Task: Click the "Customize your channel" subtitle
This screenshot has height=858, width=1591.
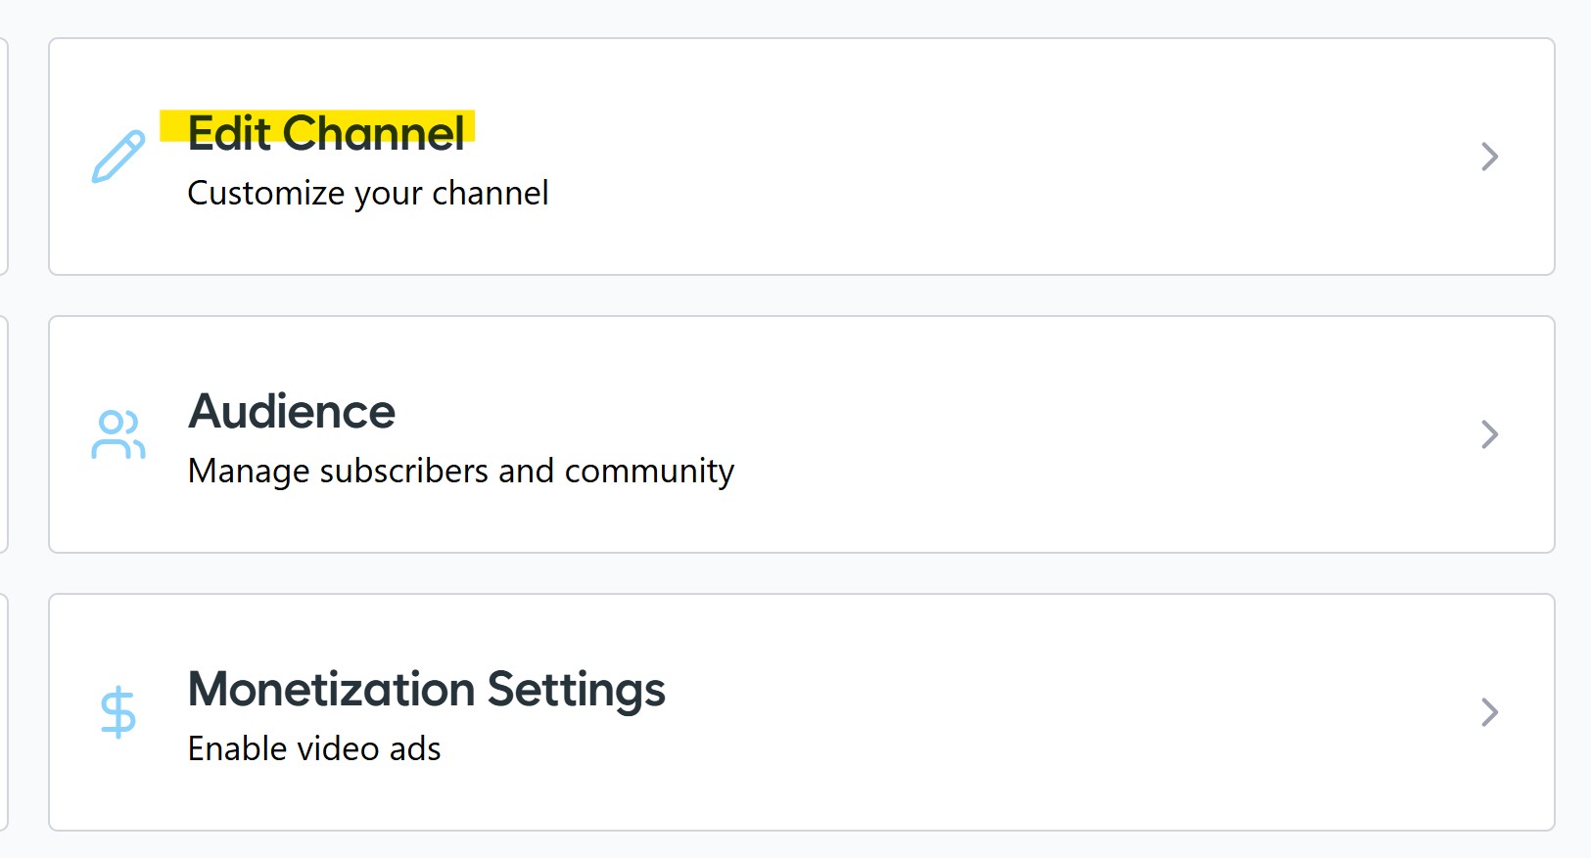Action: tap(367, 194)
